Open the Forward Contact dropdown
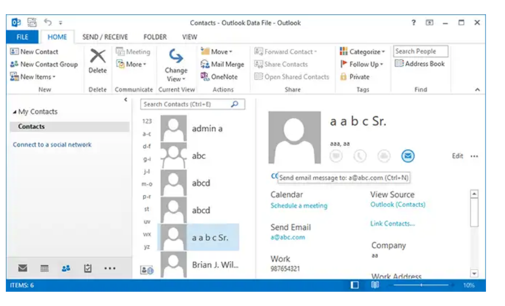Screen dimensions: 505x306 pos(286,52)
